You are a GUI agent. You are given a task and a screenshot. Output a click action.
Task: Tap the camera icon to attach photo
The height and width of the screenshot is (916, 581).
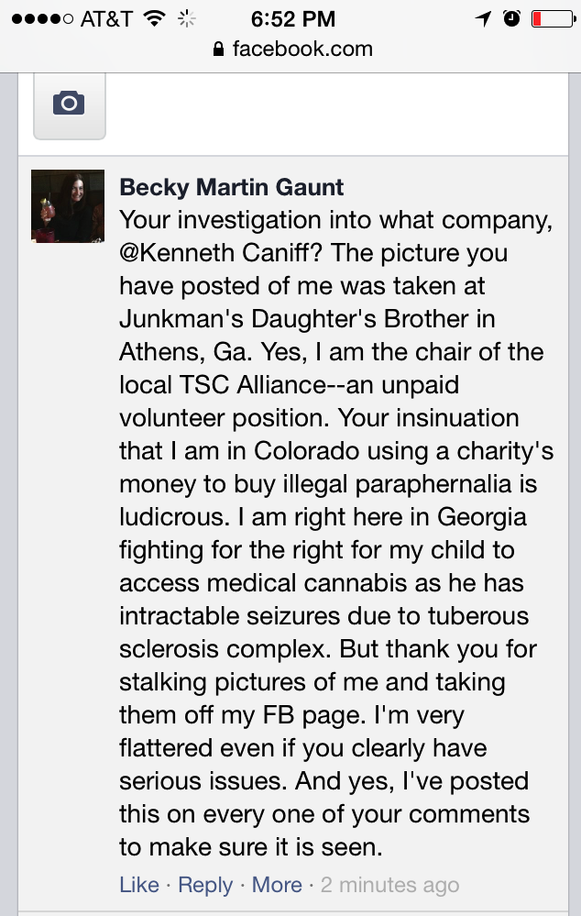point(69,105)
